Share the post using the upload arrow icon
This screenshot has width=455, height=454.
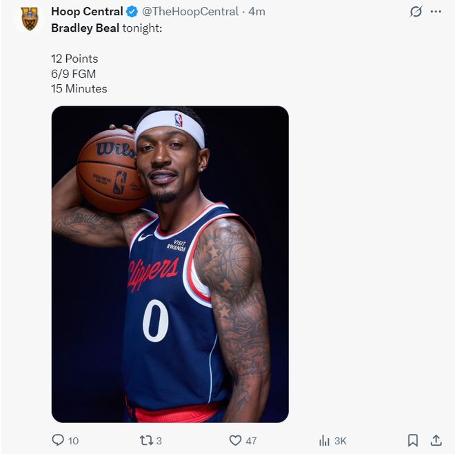436,440
